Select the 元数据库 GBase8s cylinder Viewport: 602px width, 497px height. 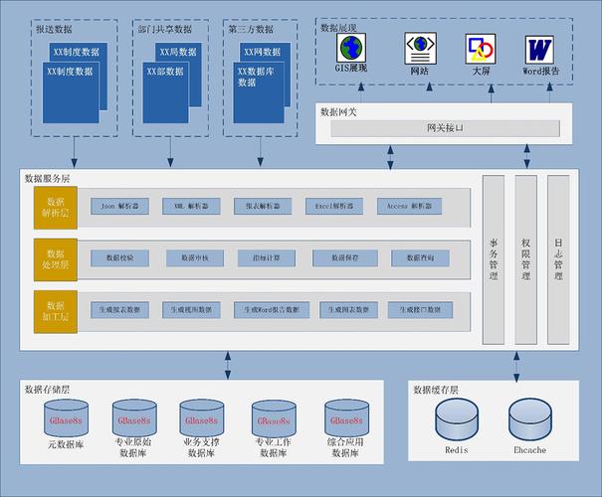[x=66, y=418]
